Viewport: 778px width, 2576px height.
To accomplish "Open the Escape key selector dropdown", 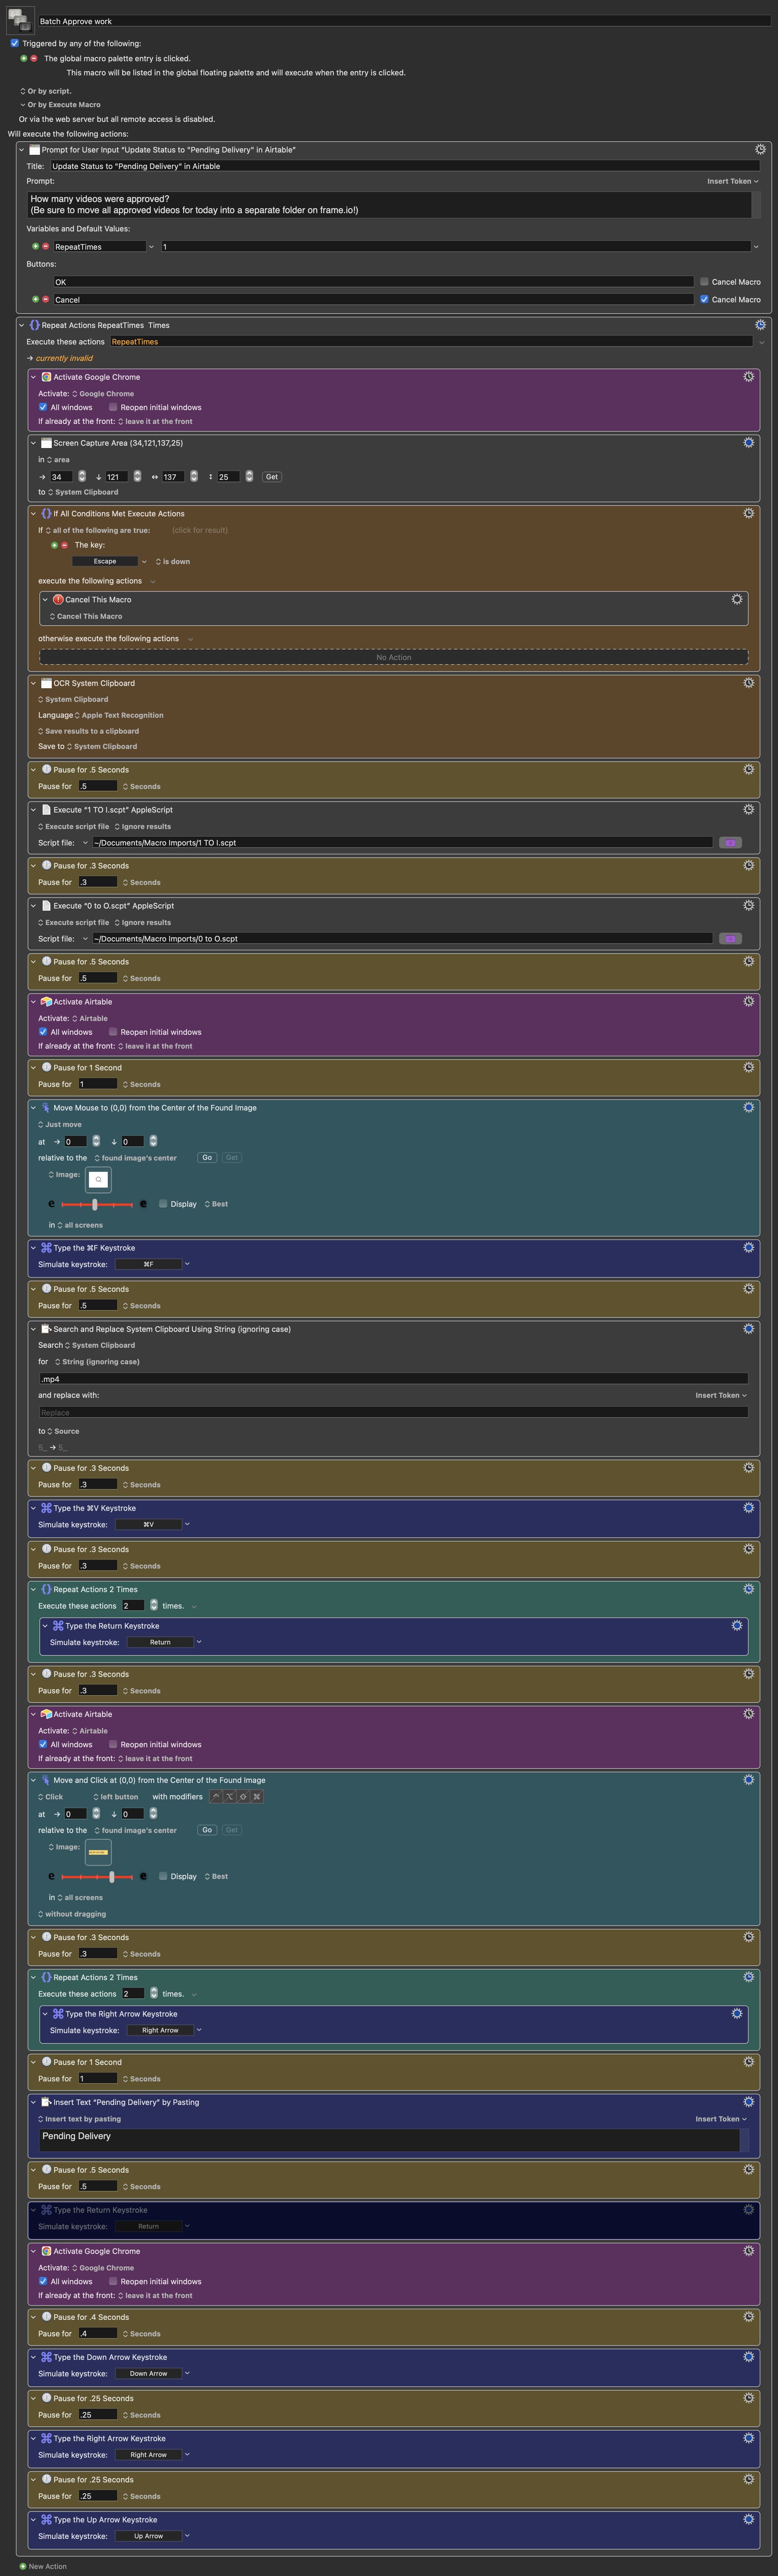I will pyautogui.click(x=144, y=561).
